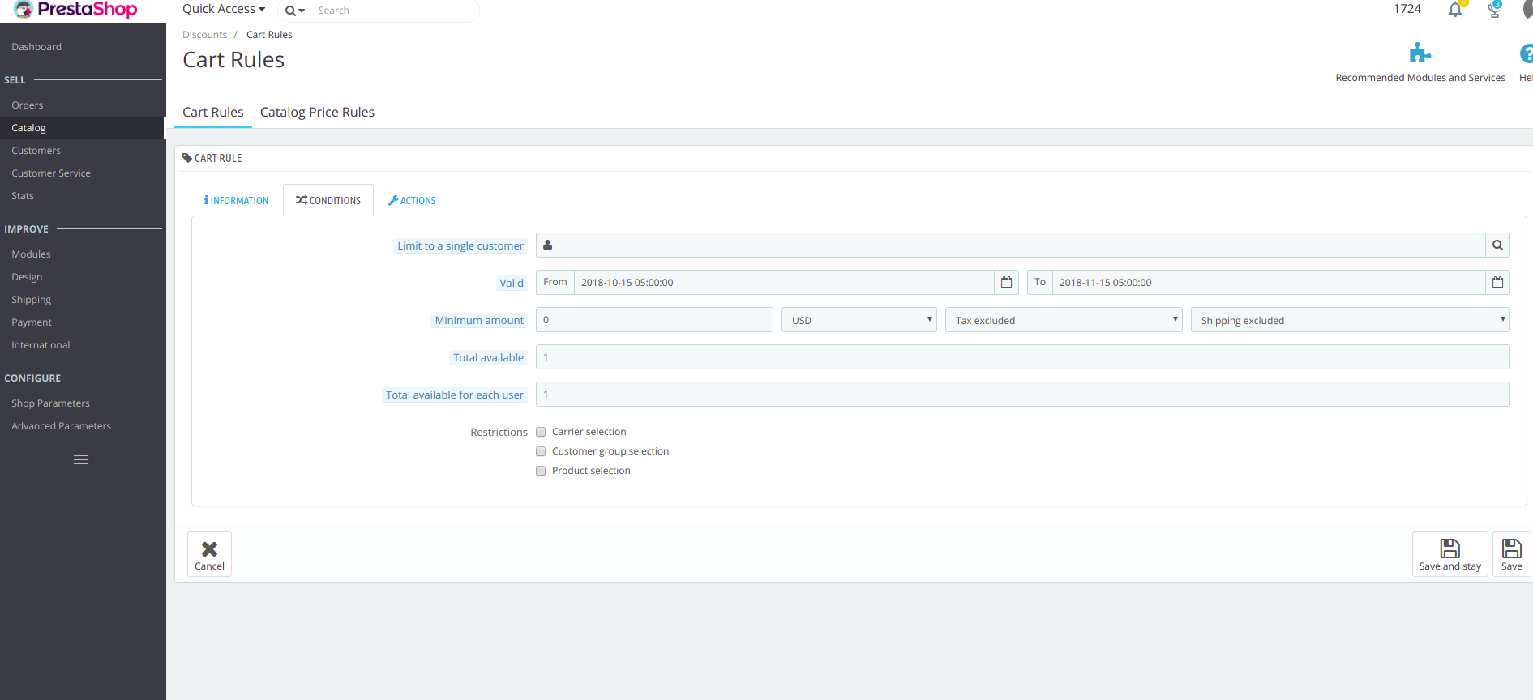Open International in the sidebar
The width and height of the screenshot is (1533, 700).
point(41,345)
